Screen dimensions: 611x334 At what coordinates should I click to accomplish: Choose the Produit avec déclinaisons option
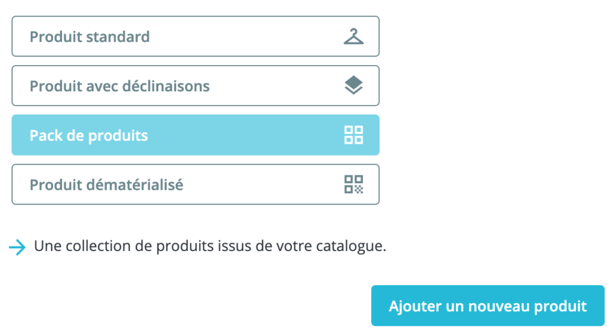coord(195,86)
